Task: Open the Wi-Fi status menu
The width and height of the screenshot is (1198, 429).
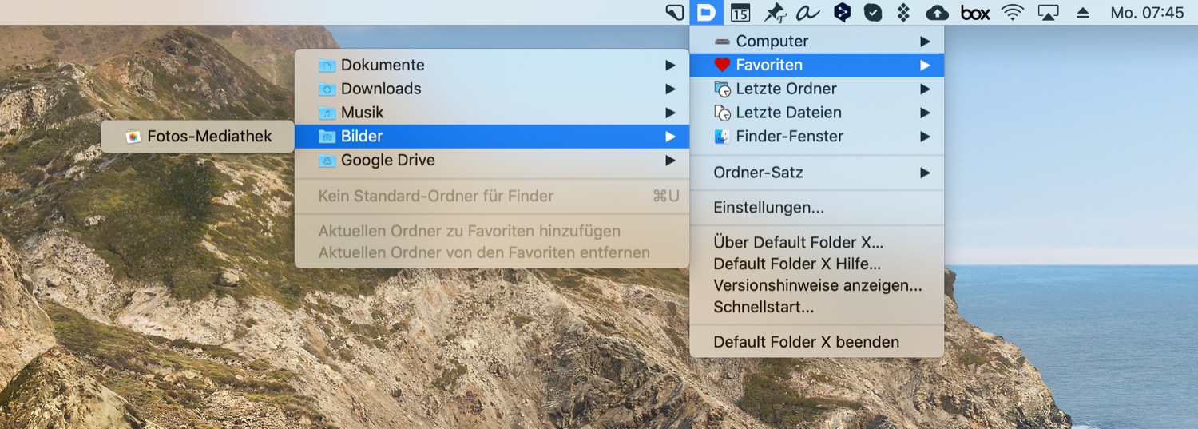Action: pos(1013,12)
